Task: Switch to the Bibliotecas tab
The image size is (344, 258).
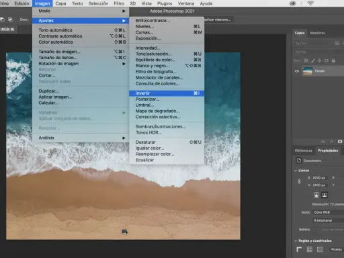Action: point(304,150)
